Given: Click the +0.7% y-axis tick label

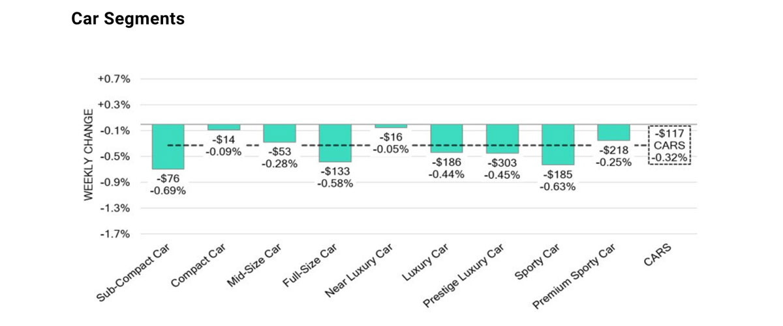Looking at the screenshot, I should pyautogui.click(x=115, y=79).
